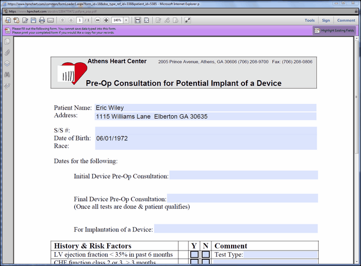Click the Patient Name field
The width and height of the screenshot is (361, 266).
tap(206, 108)
